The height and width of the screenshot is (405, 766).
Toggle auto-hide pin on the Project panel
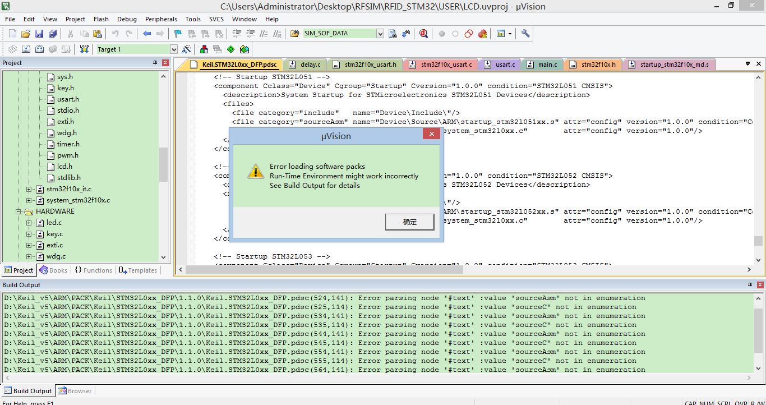[155, 63]
